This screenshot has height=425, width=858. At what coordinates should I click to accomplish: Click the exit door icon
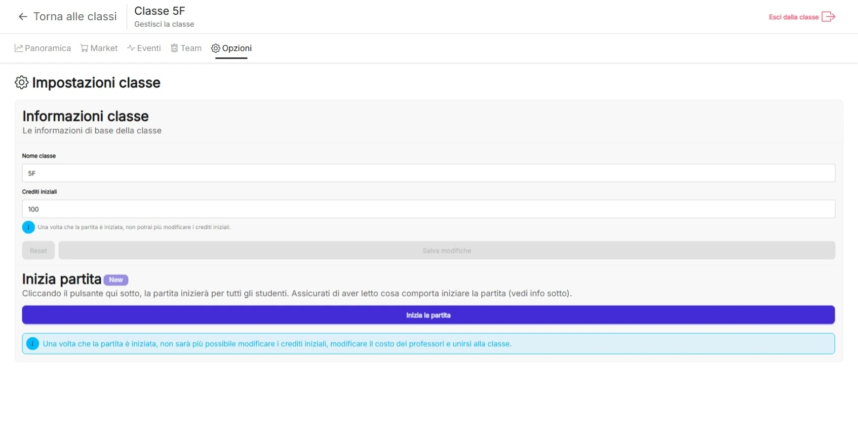[x=828, y=17]
